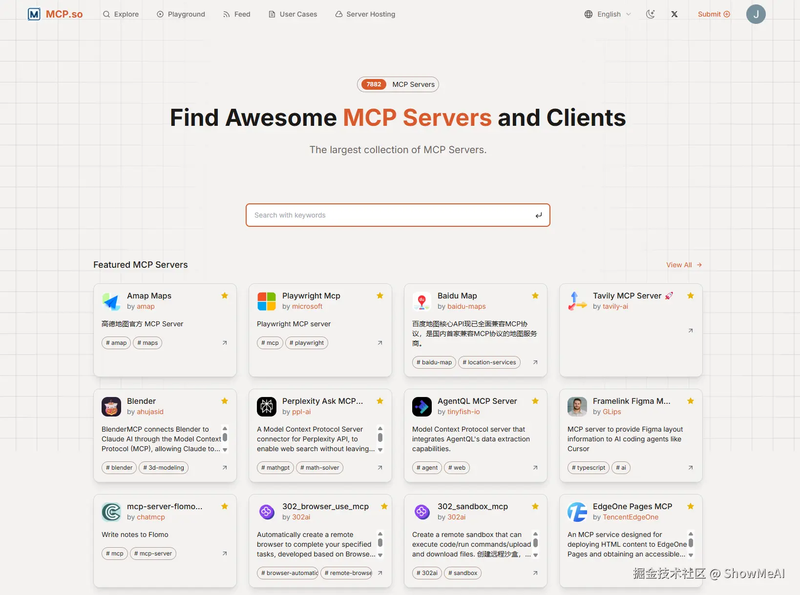
Task: Open the Server Hosting menu item
Action: (365, 14)
